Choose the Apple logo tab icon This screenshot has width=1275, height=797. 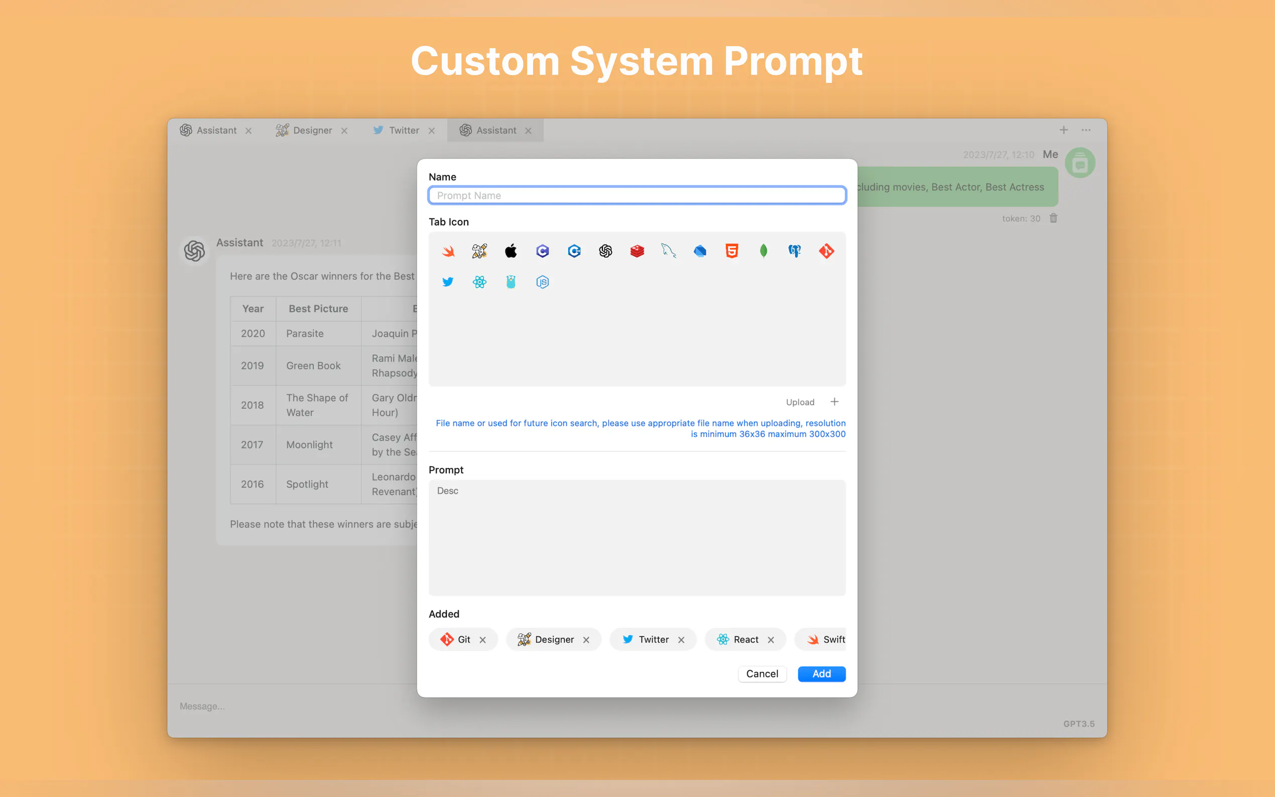point(511,251)
